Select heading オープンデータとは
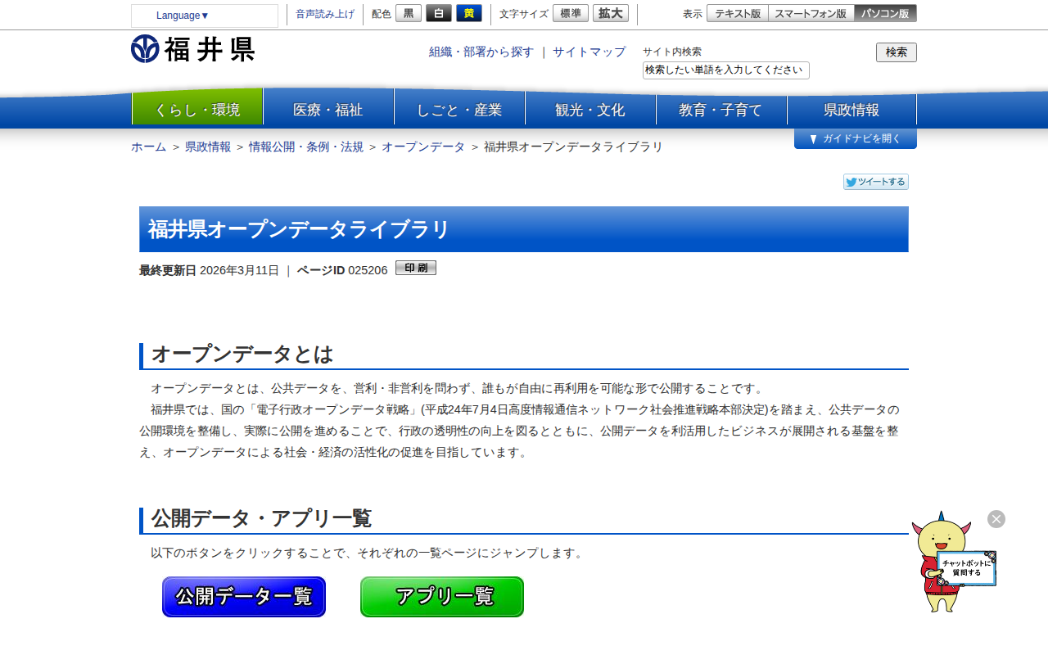This screenshot has width=1048, height=655. click(x=242, y=355)
